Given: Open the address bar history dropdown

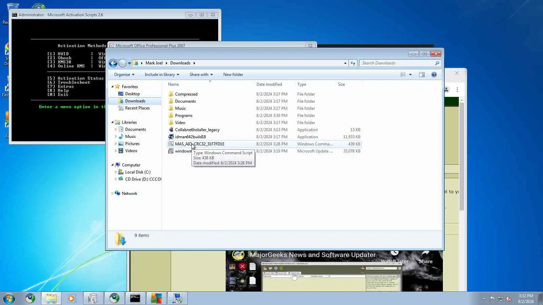Looking at the screenshot, I should [345, 63].
